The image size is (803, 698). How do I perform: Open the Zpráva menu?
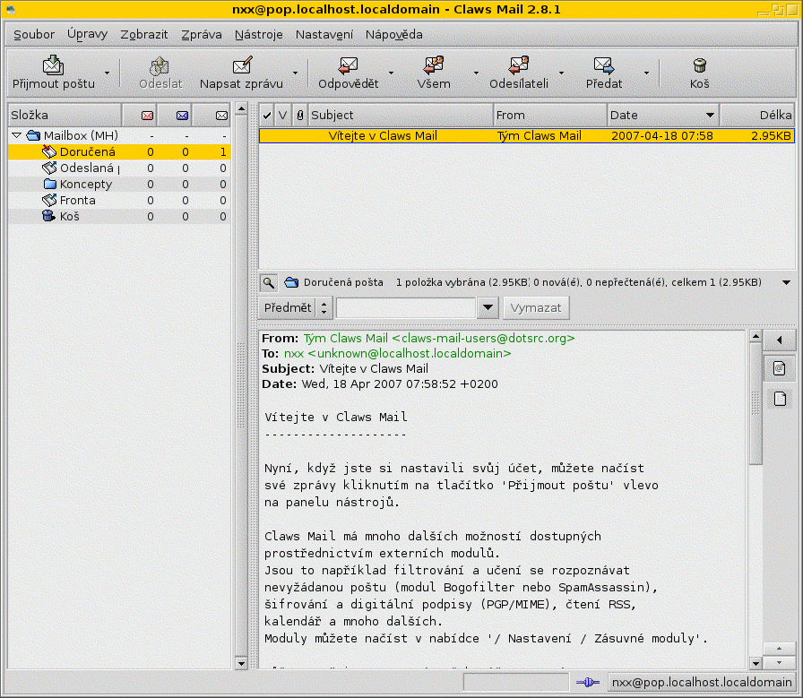[202, 34]
